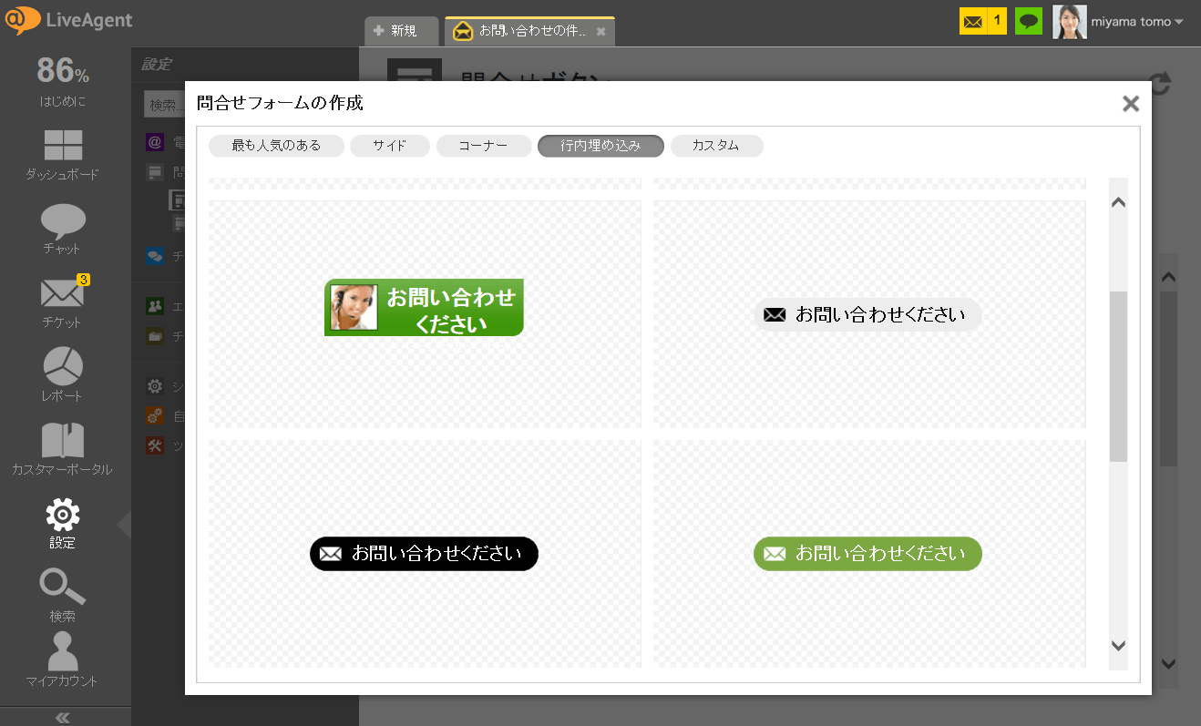Select the 最も人気のある filter tab

coord(276,146)
